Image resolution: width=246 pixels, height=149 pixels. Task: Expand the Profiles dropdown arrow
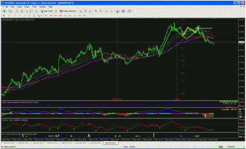click(12, 11)
